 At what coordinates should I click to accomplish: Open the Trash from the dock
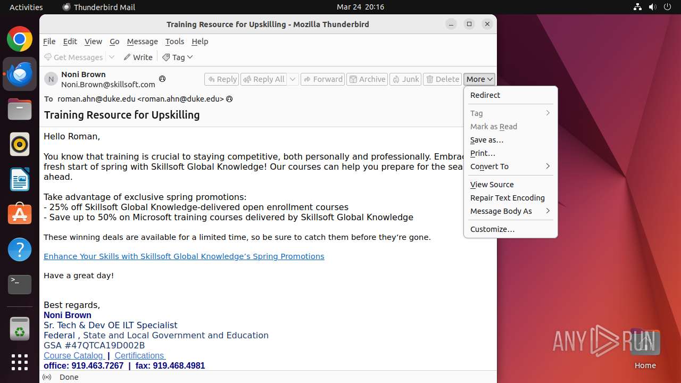tap(20, 328)
